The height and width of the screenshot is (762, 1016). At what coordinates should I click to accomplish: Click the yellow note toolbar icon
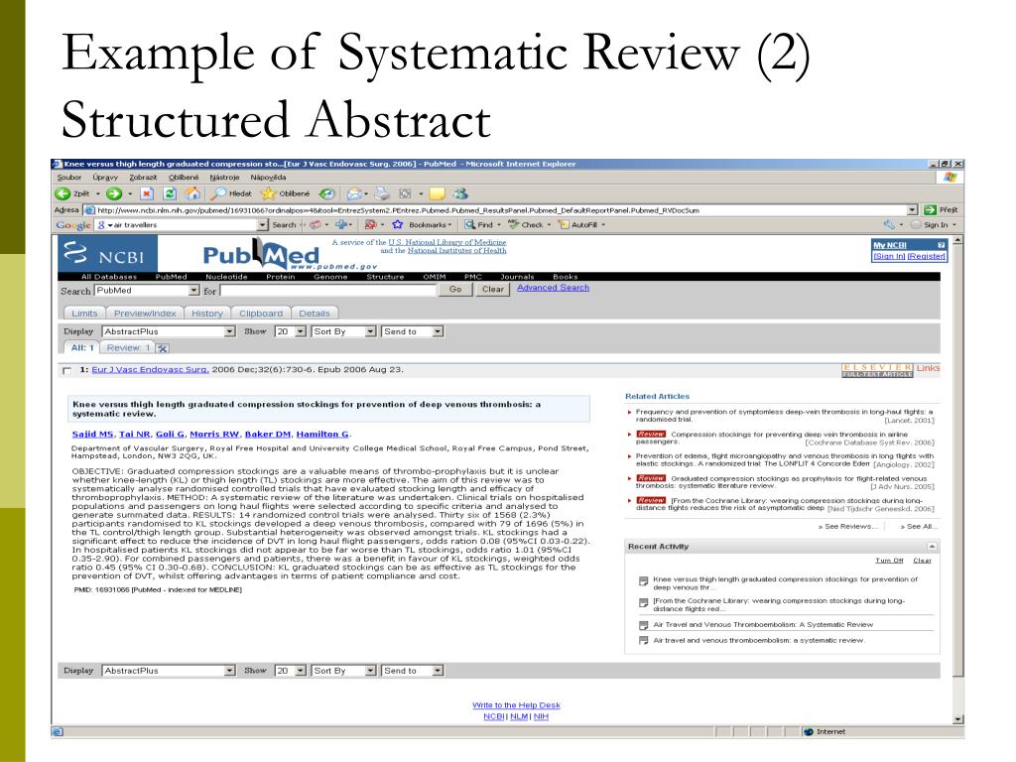(438, 193)
